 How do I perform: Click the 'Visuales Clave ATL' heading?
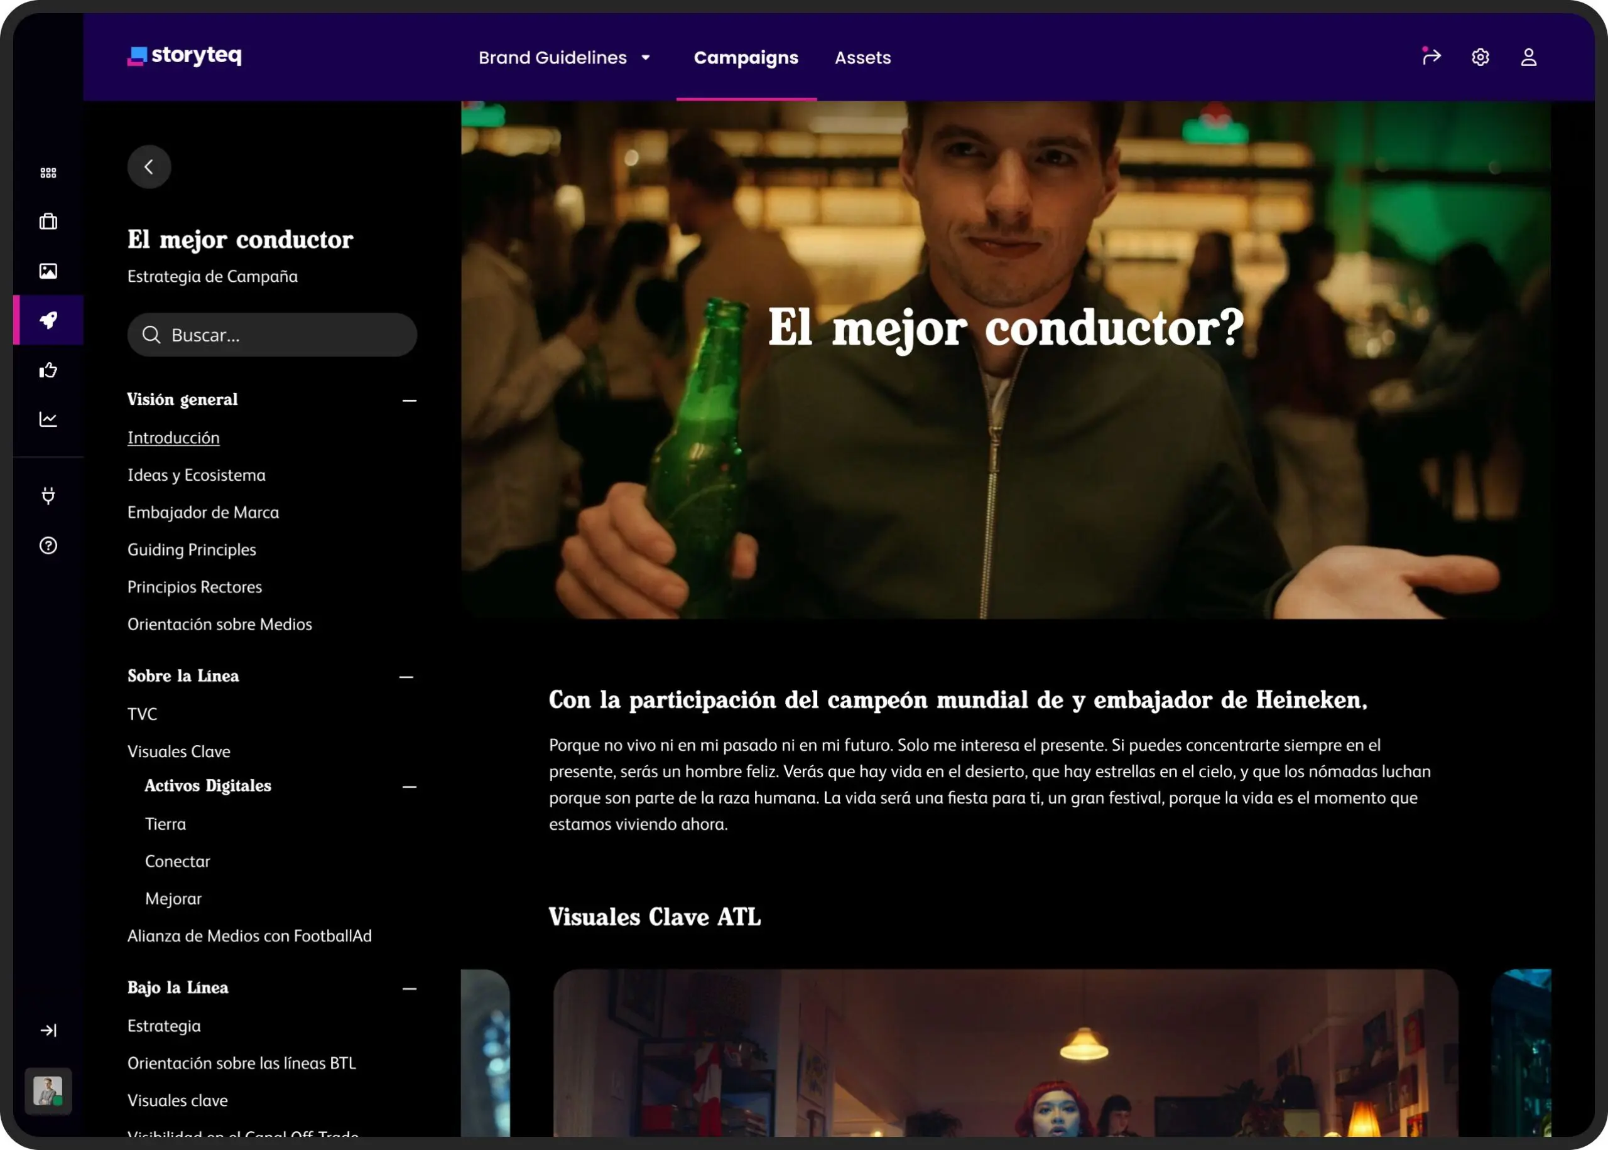(655, 917)
